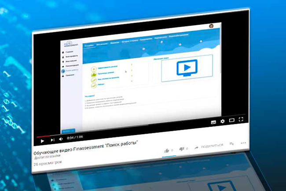Dislike the video with thumbs down

pyautogui.click(x=182, y=149)
